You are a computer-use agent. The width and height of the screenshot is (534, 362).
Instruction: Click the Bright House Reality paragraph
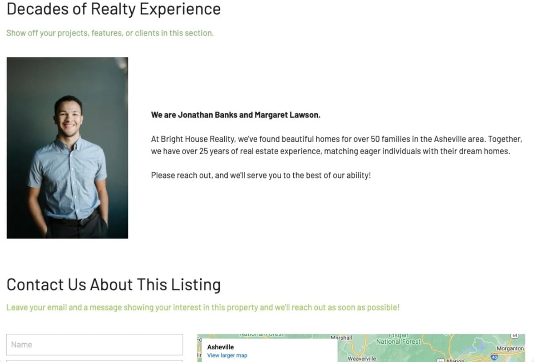pyautogui.click(x=336, y=145)
